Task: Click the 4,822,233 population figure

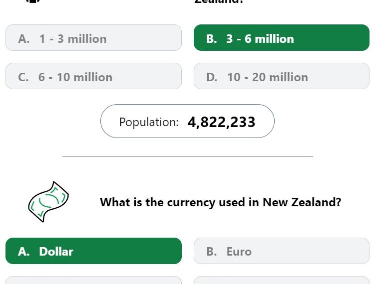Action: coord(221,122)
